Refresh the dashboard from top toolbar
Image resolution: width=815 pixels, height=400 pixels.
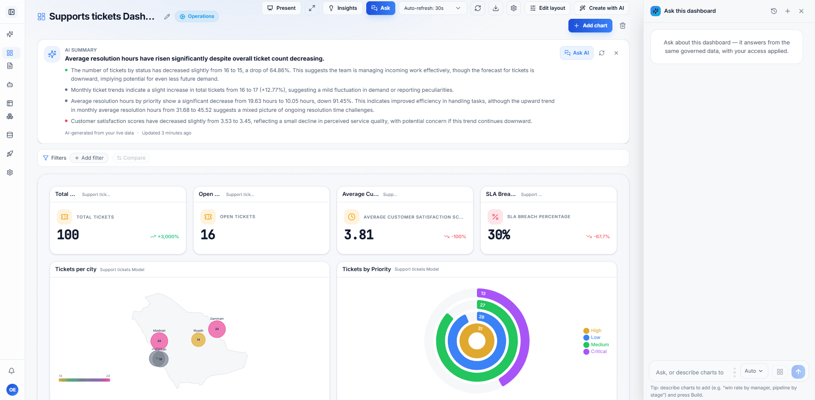478,8
